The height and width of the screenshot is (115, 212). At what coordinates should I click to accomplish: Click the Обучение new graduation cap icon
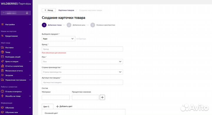point(2,112)
